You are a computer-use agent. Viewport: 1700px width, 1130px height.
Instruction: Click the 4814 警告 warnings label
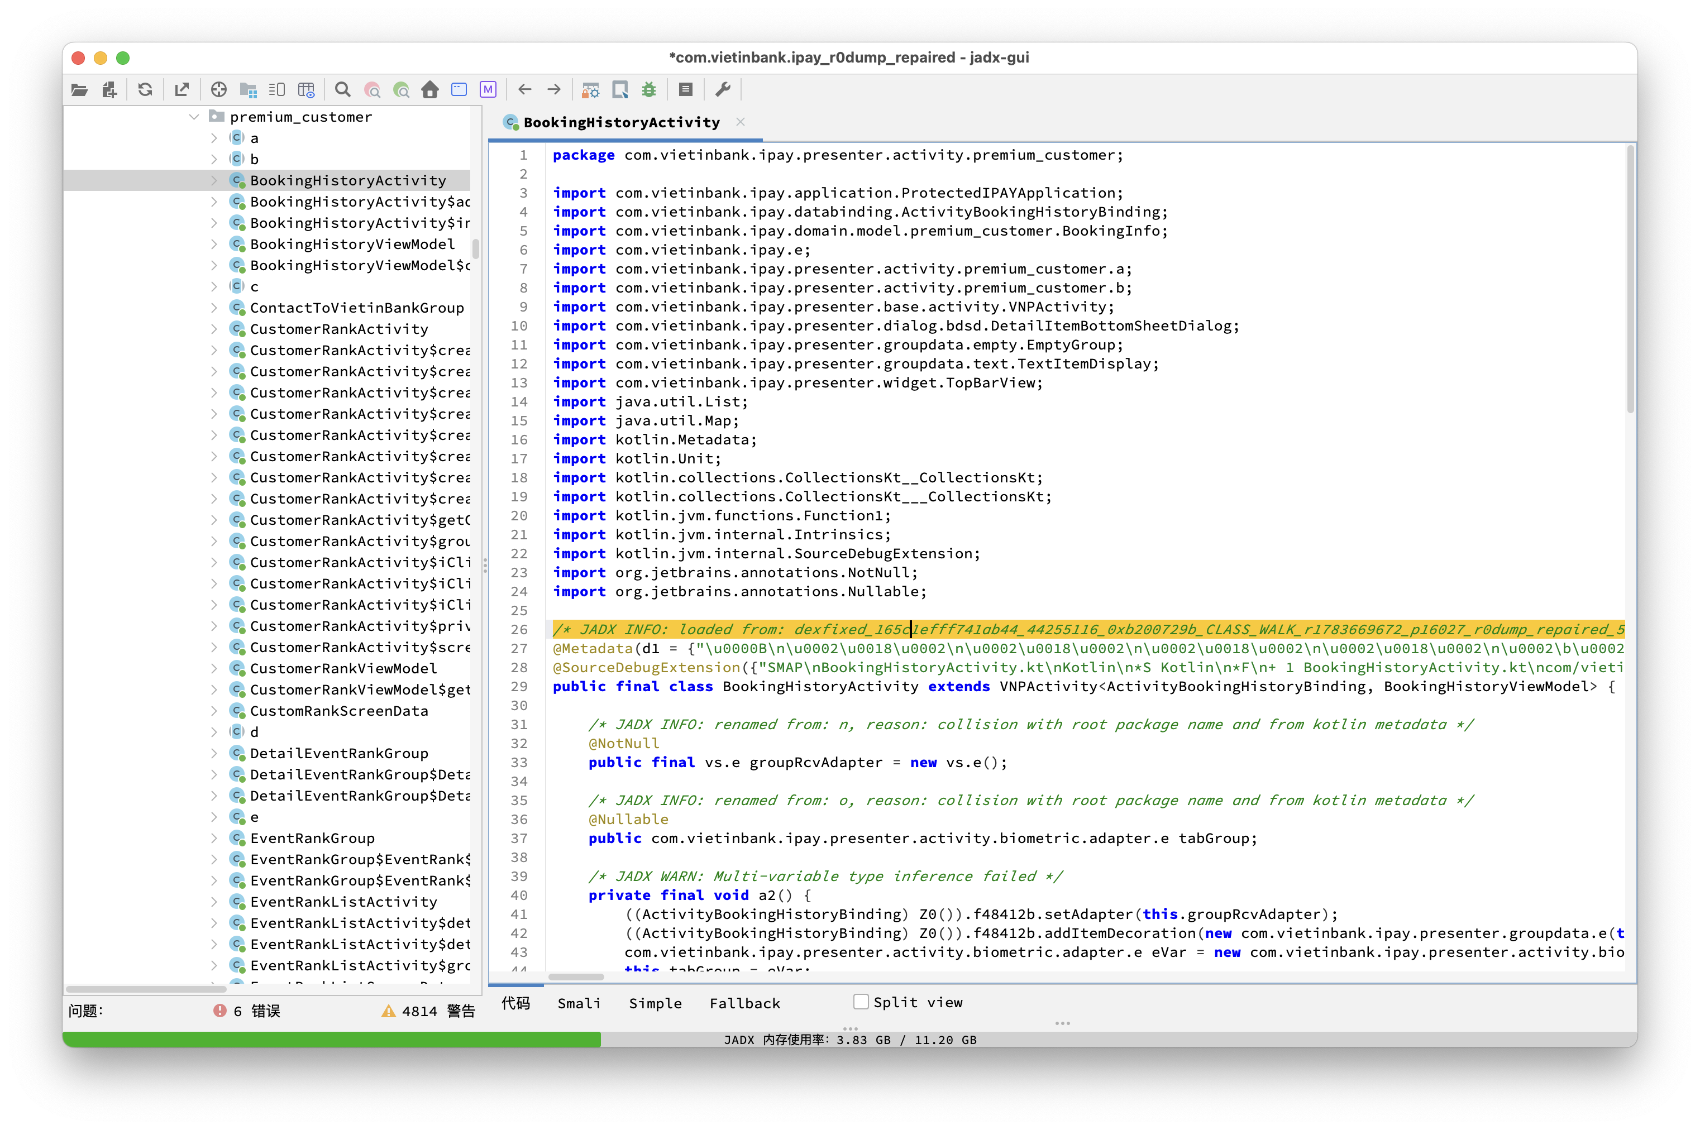(x=438, y=1011)
